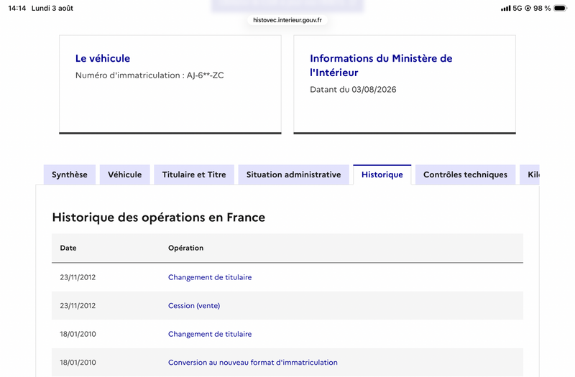The image size is (575, 377).
Task: Click the 18/01/2010 date in the Conversion row
Action: [x=78, y=363]
